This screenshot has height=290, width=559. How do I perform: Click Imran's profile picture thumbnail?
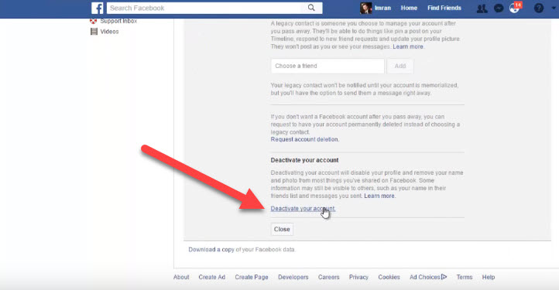[365, 8]
